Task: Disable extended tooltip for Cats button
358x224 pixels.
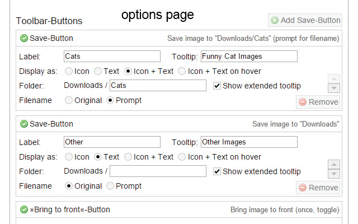Action: 217,86
